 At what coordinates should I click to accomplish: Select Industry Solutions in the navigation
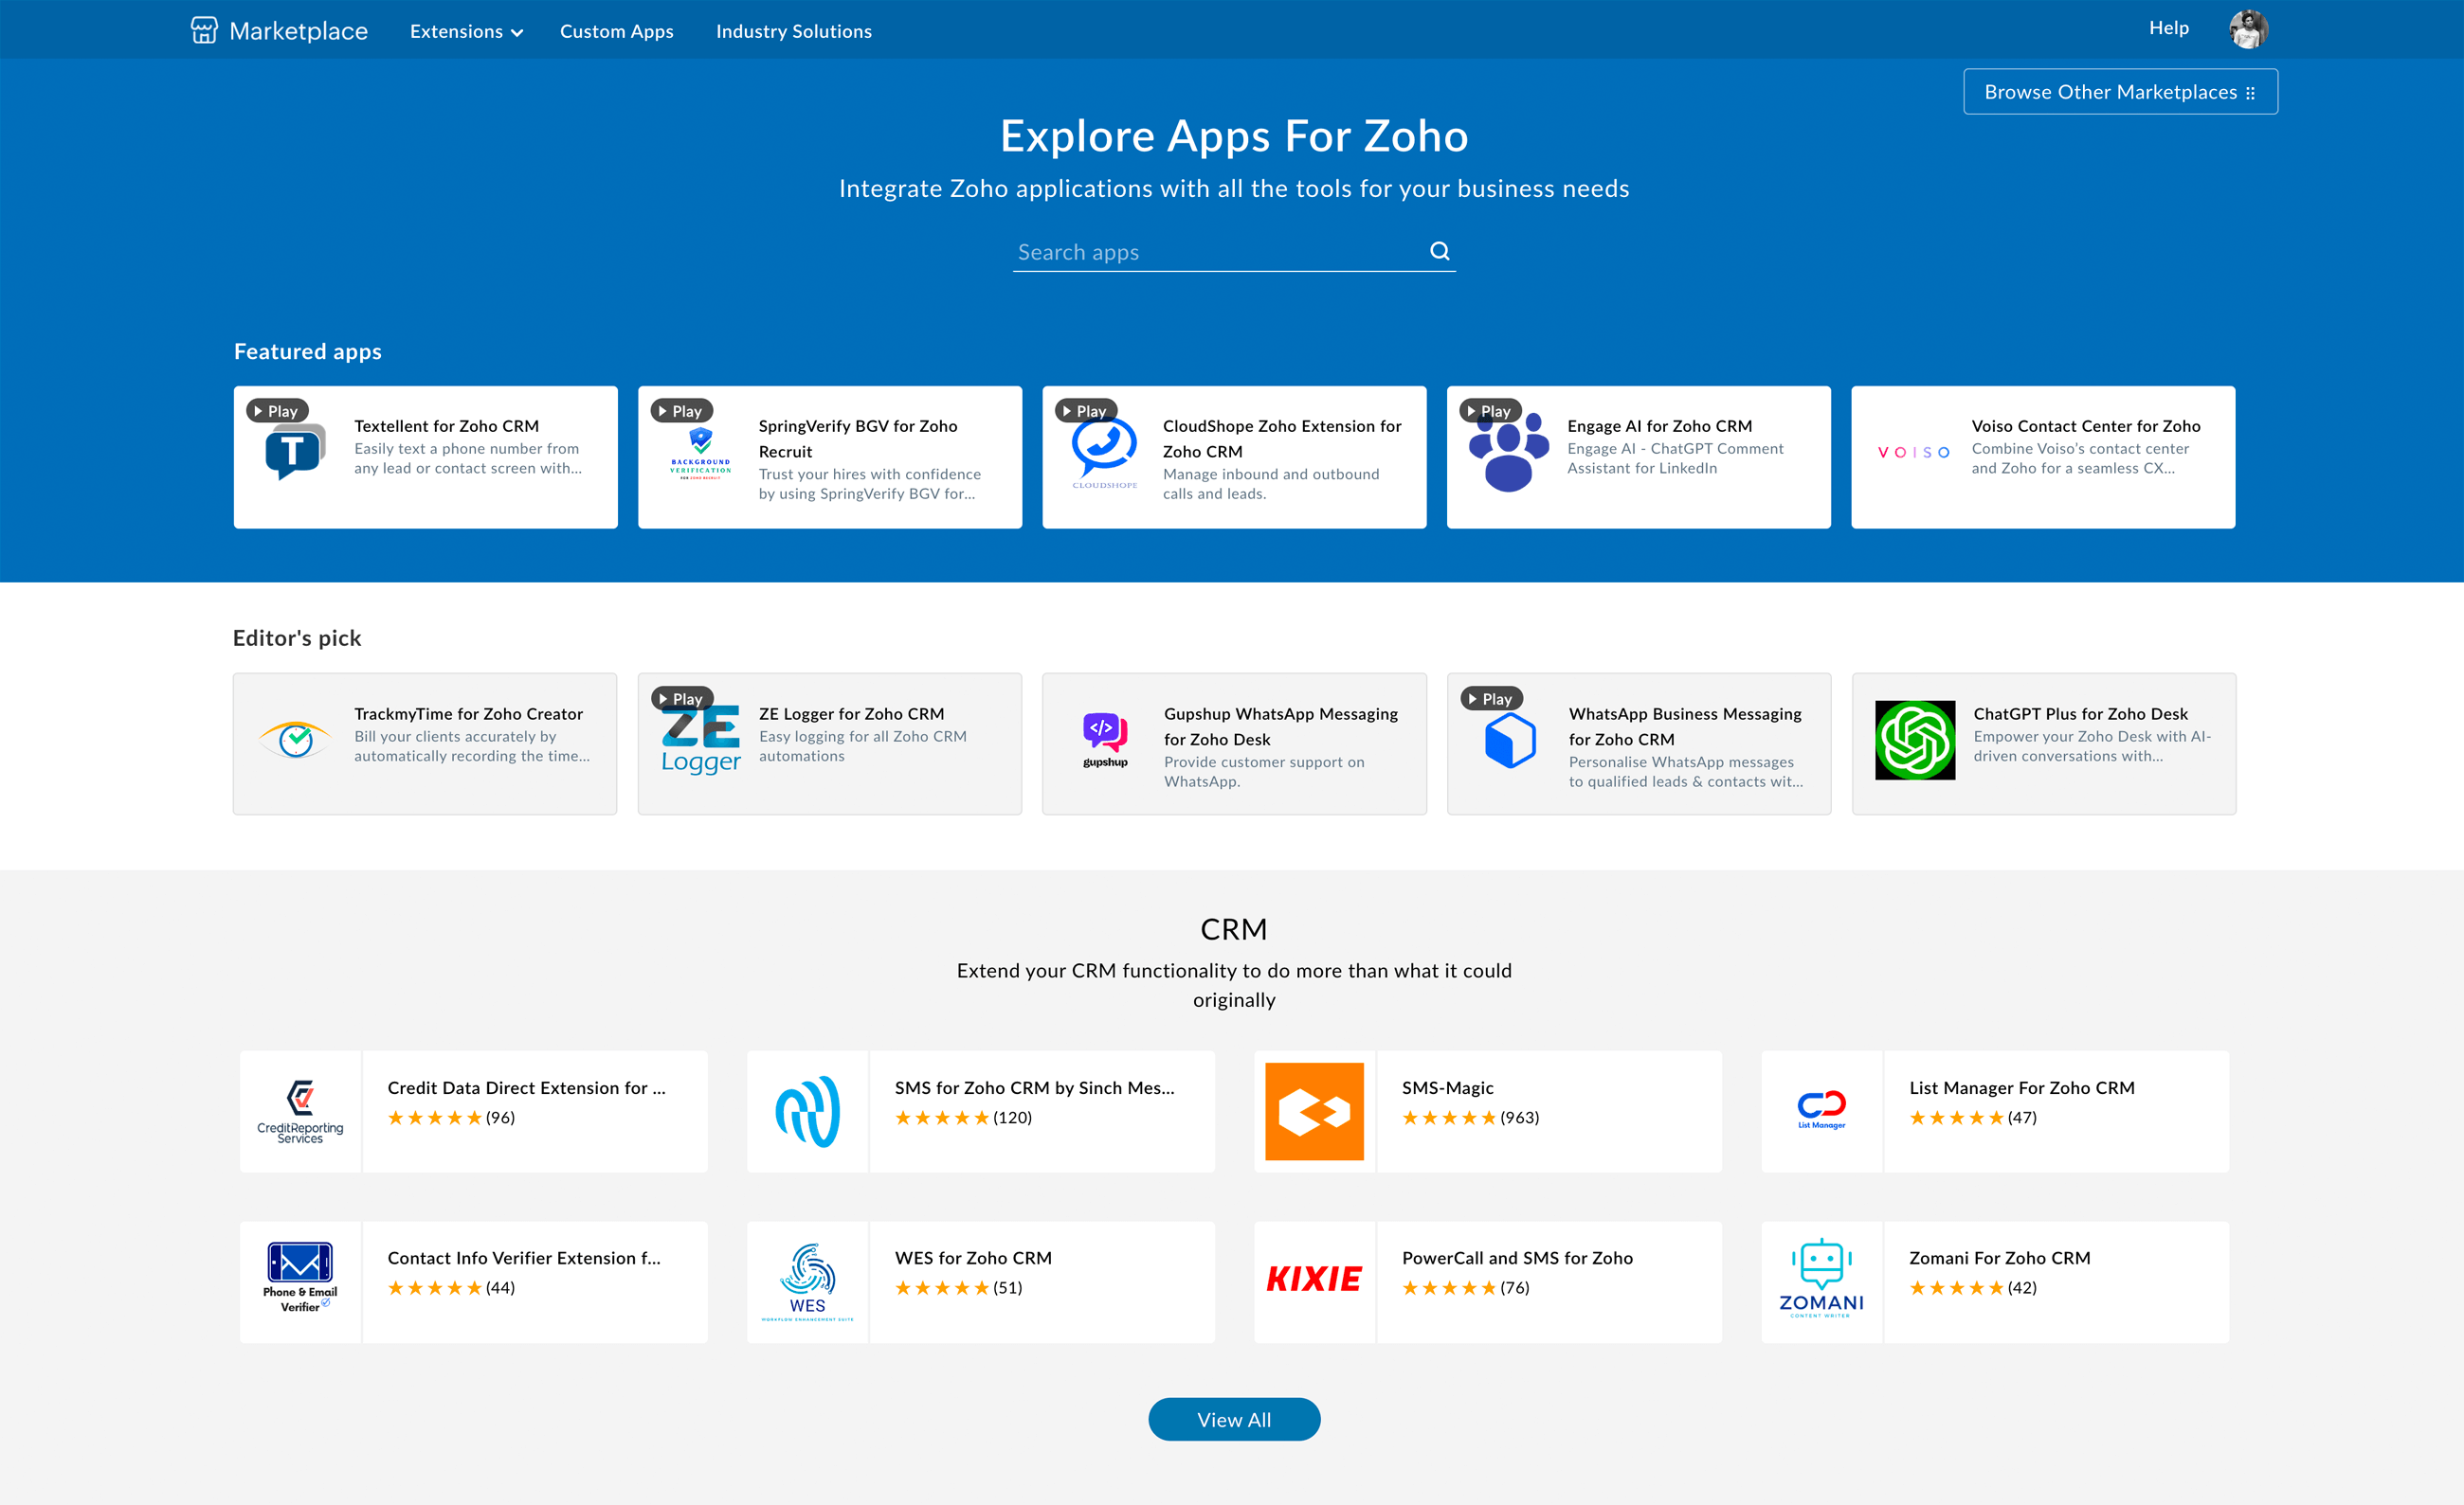[x=793, y=31]
